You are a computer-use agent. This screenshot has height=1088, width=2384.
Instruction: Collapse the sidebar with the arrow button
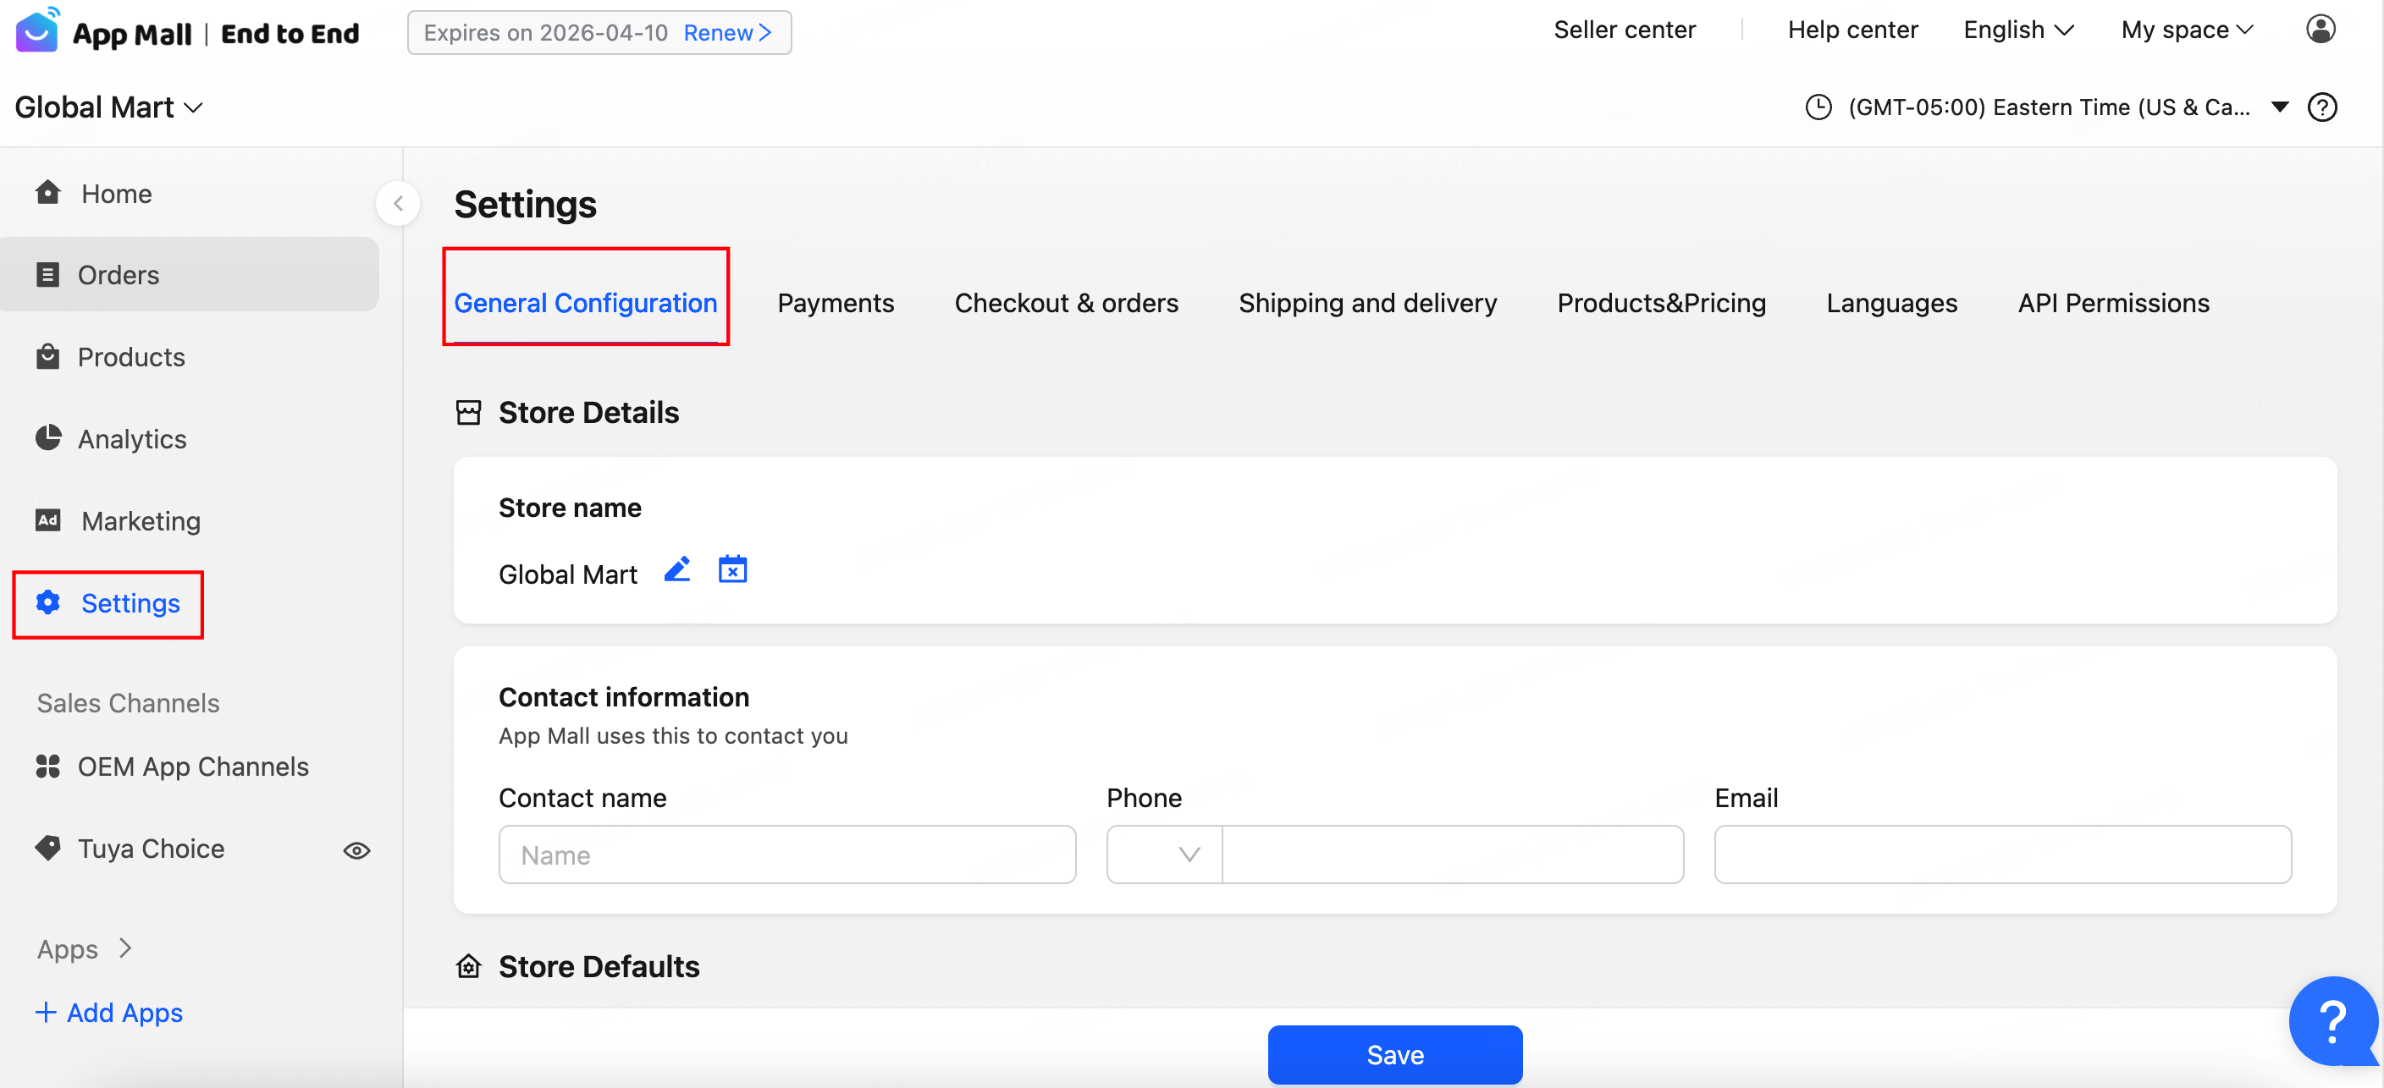click(398, 204)
